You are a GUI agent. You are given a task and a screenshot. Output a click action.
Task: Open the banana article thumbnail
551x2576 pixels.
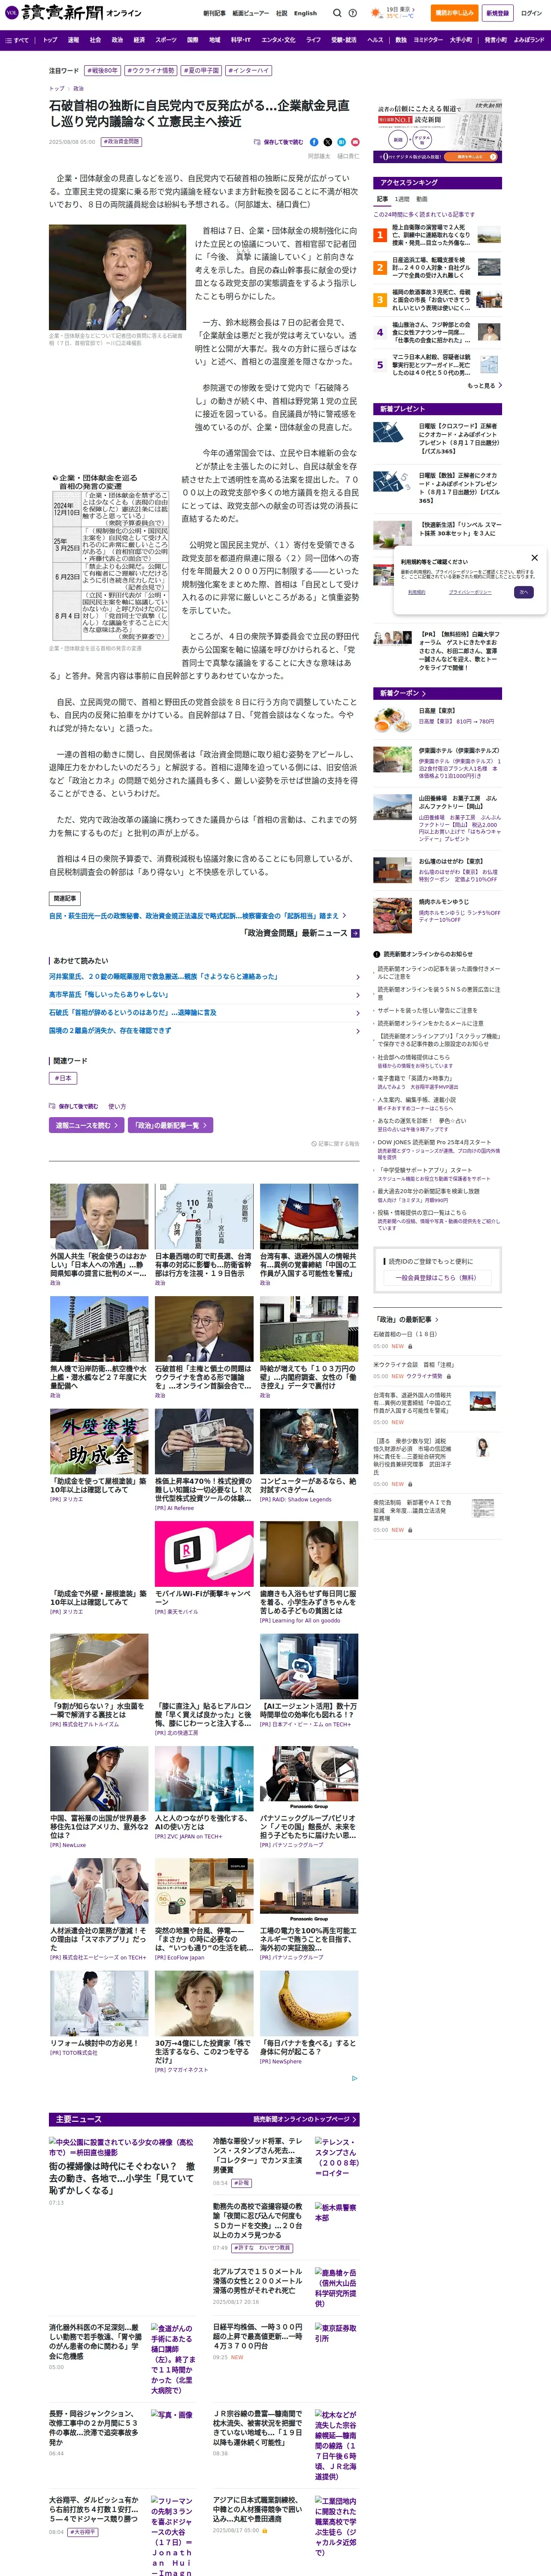(x=308, y=2003)
